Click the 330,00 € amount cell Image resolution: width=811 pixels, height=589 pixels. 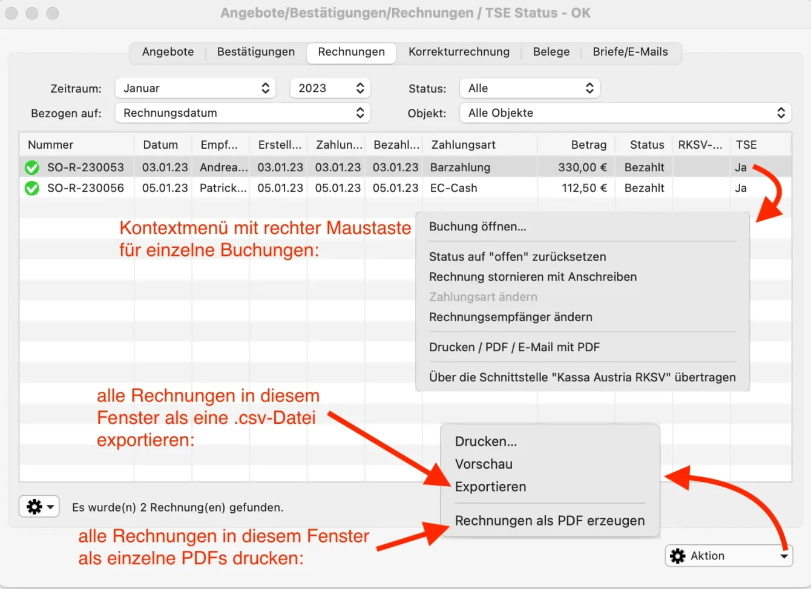click(x=582, y=168)
